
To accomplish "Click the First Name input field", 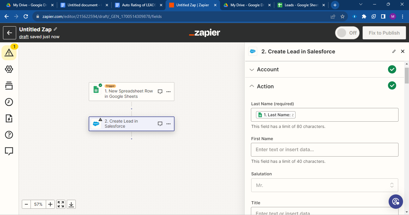I will coord(325,150).
